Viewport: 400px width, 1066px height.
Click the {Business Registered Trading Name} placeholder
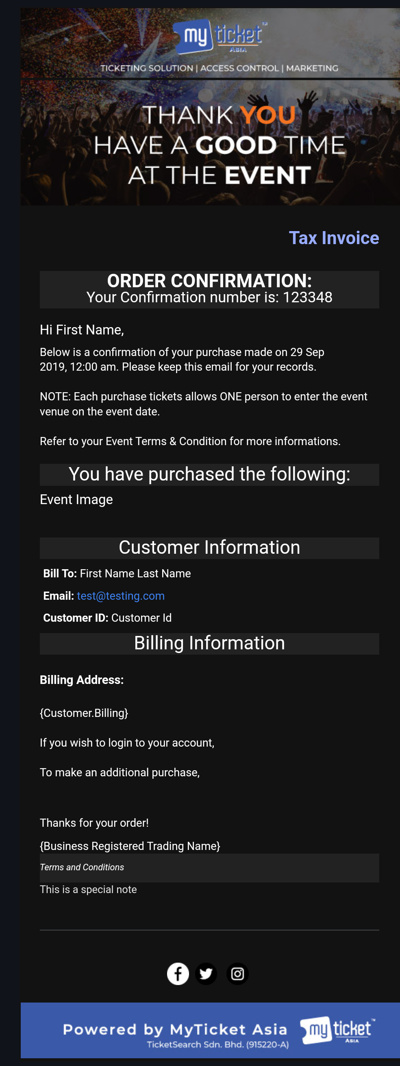130,846
